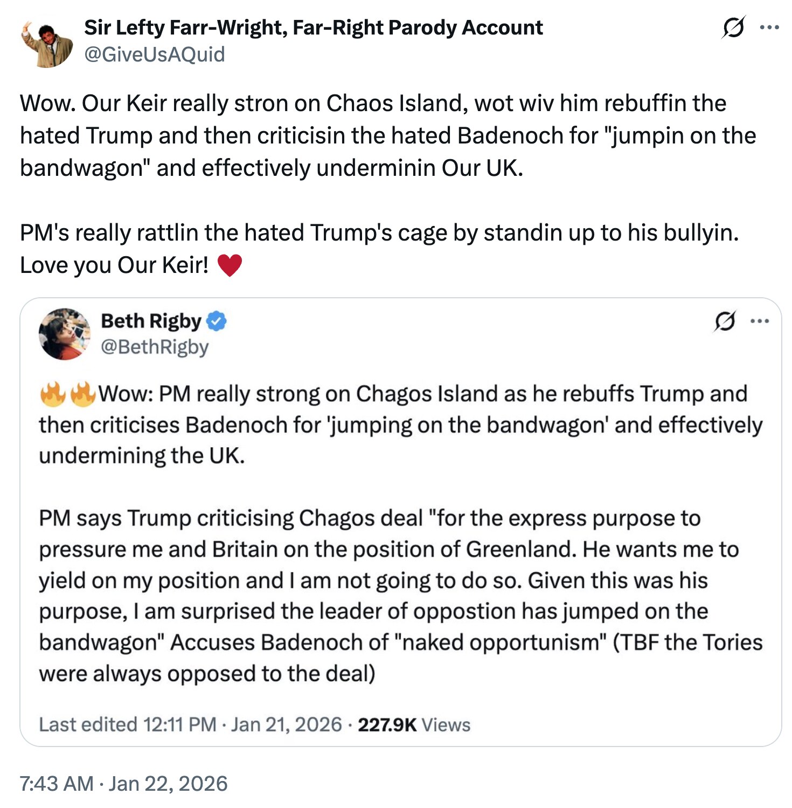Open the more options menu on the main post
Image resolution: width=792 pixels, height=808 pixels.
(x=769, y=28)
